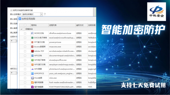The height and width of the screenshot is (95, 170).
Task: Click the question mark help icon
Action: [x=45, y=14]
